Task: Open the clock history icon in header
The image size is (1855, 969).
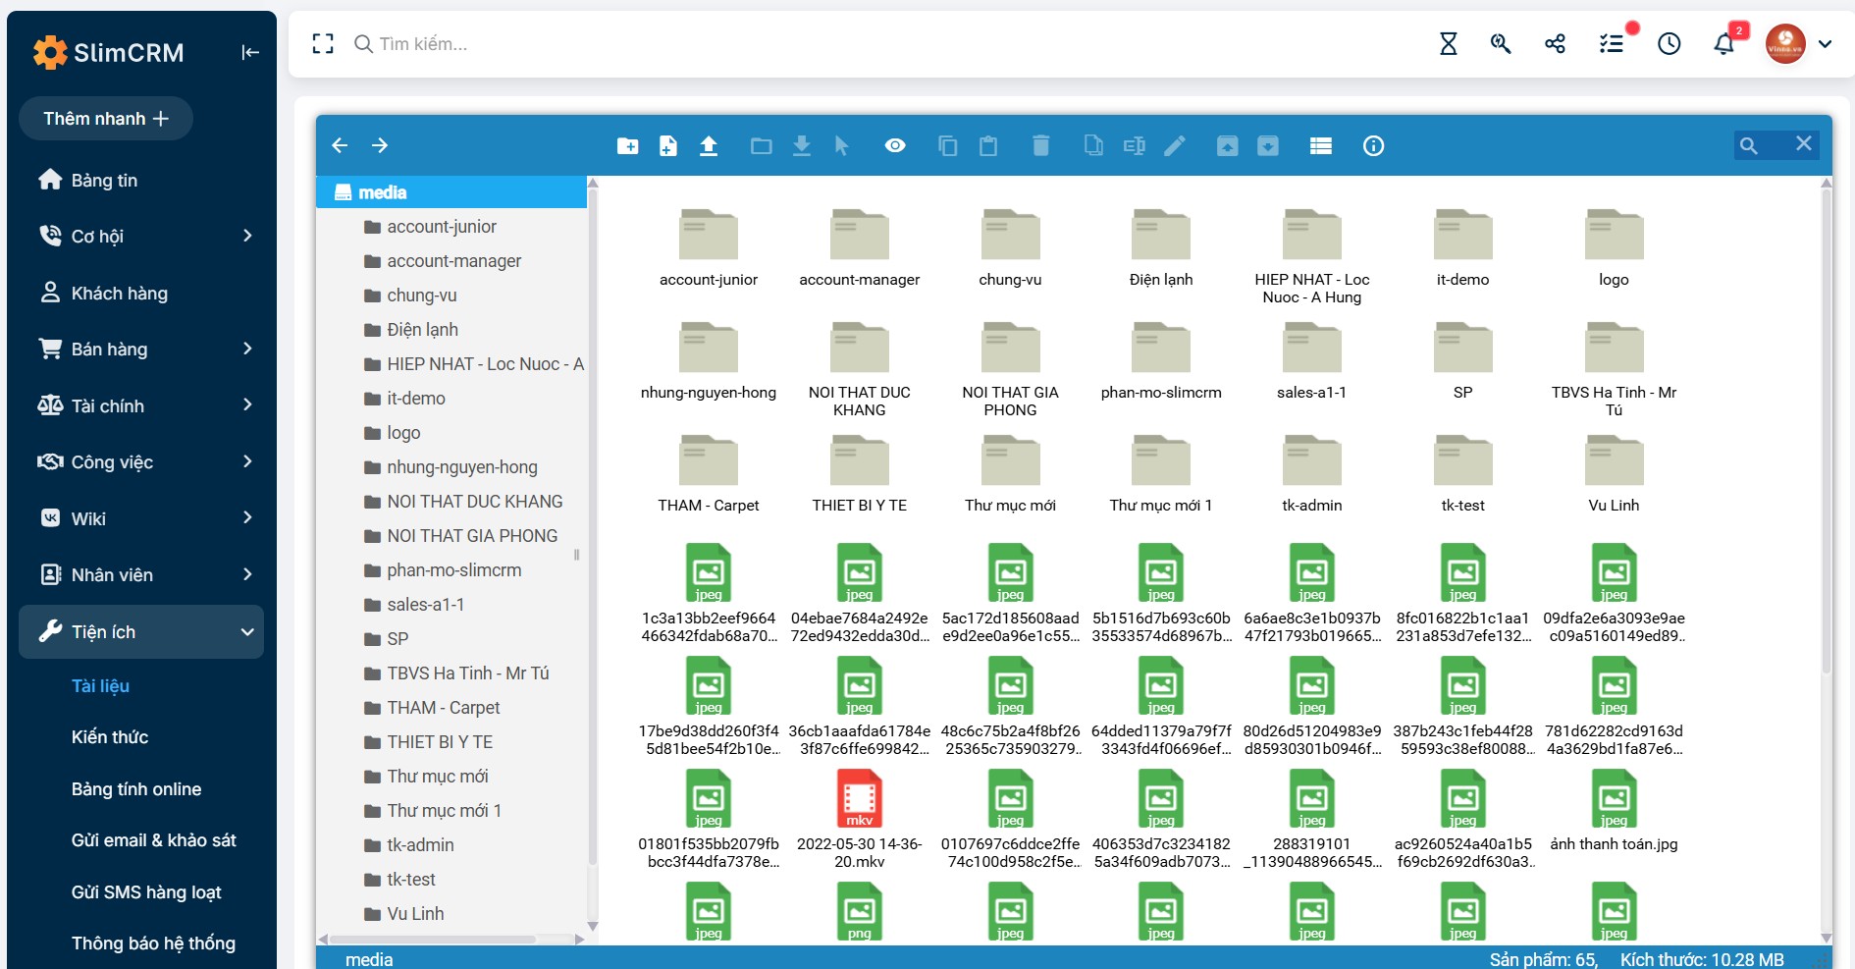Action: (x=1669, y=43)
